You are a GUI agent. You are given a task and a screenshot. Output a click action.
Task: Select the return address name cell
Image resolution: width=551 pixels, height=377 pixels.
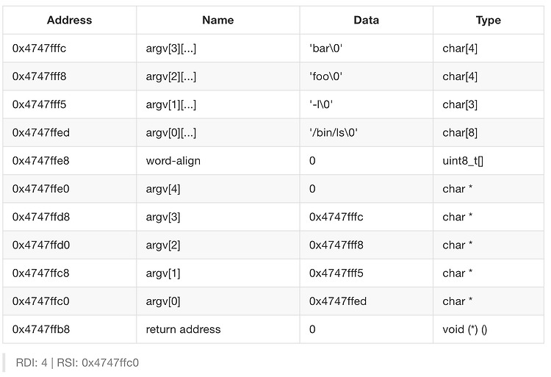218,329
